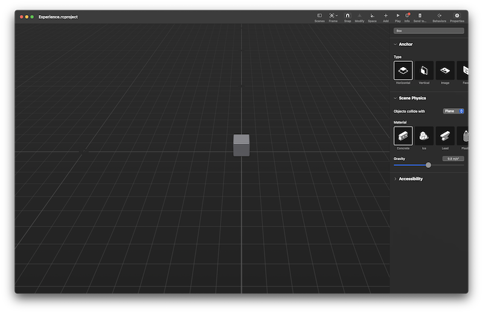Image resolution: width=483 pixels, height=313 pixels.
Task: Open the Behaviors panel
Action: coord(440,18)
